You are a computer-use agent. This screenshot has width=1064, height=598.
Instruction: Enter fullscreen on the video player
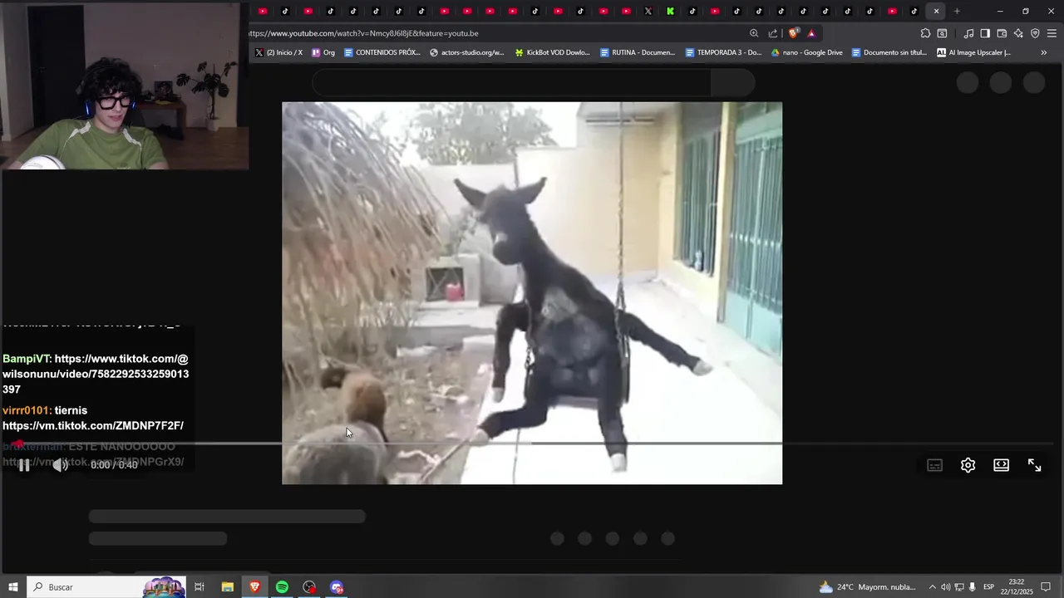point(1034,465)
